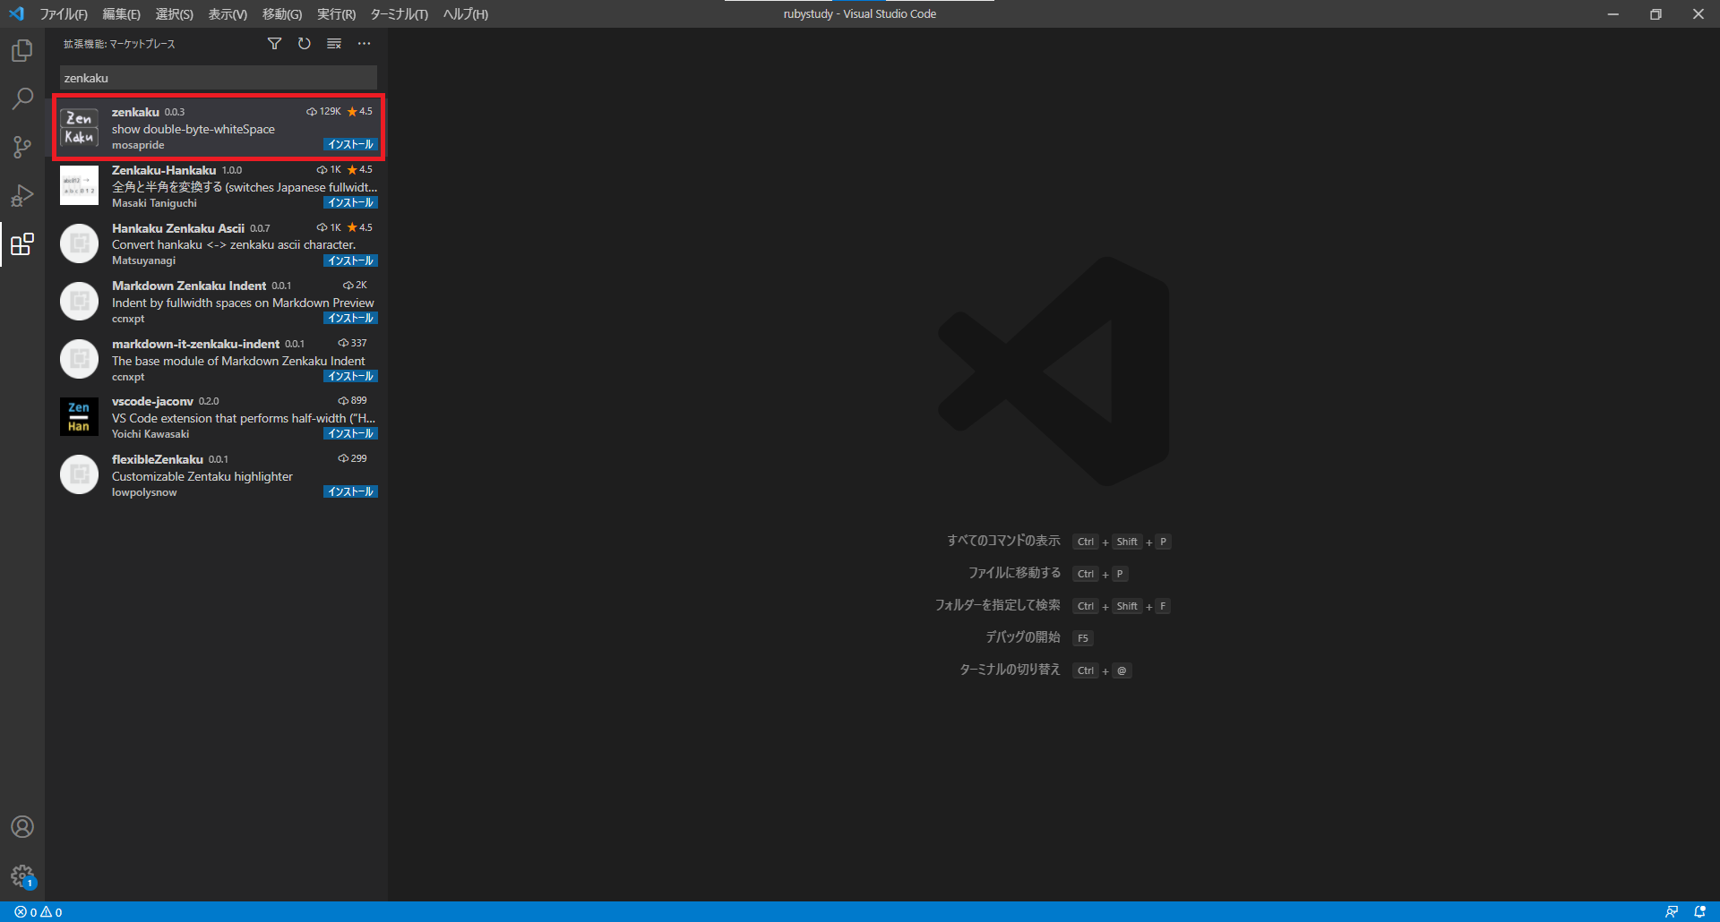Viewport: 1720px width, 922px height.
Task: Open the 選択(S) menu
Action: [174, 14]
